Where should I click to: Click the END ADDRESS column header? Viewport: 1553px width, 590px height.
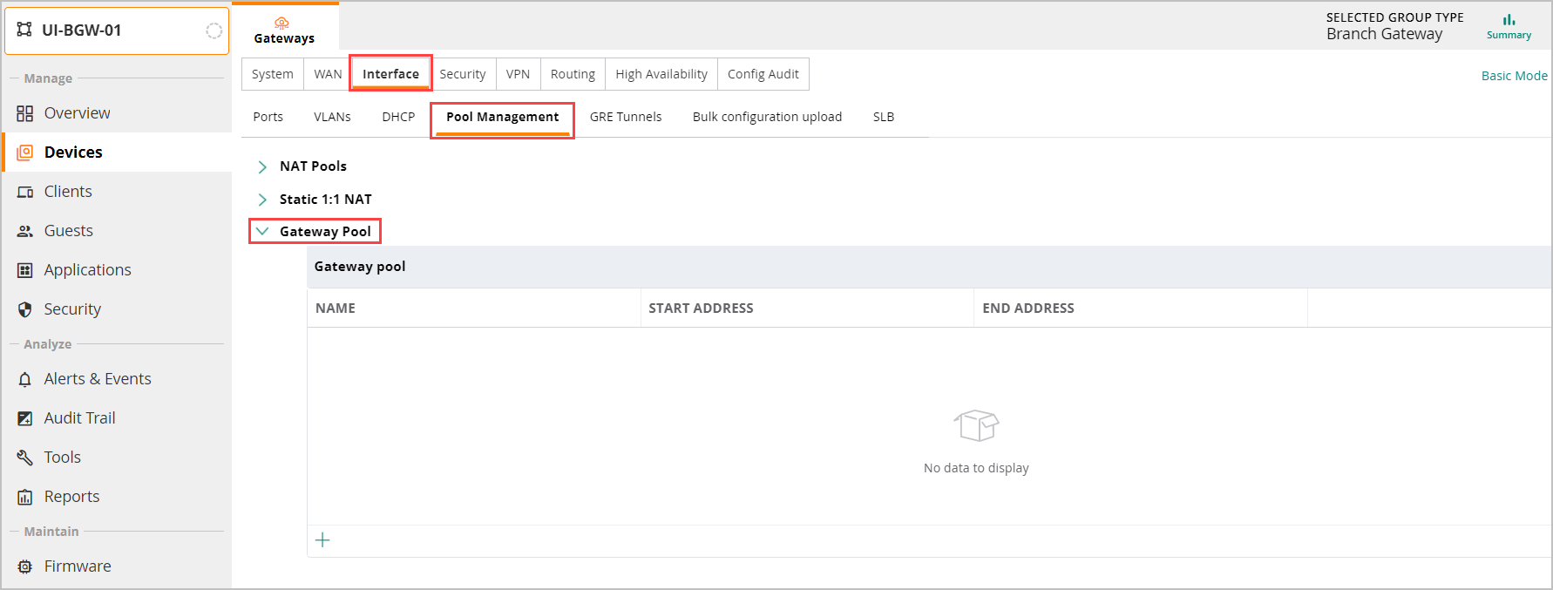click(1028, 309)
